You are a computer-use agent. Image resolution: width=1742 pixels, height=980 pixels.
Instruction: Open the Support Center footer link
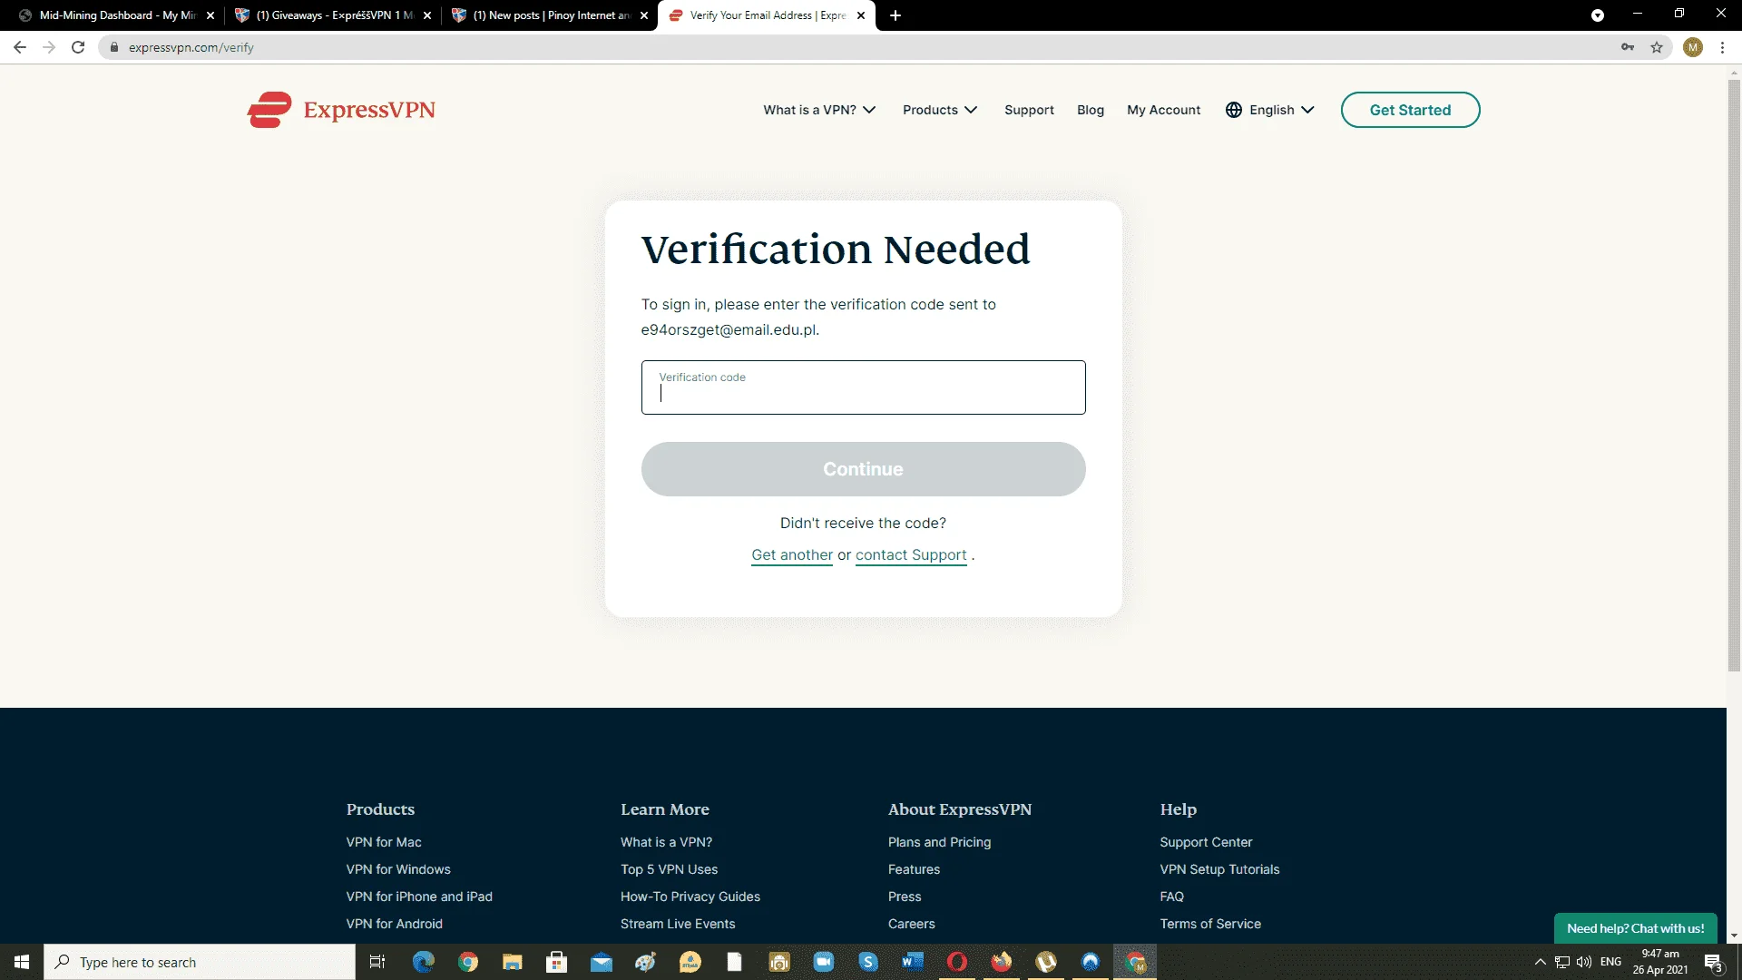(x=1206, y=842)
